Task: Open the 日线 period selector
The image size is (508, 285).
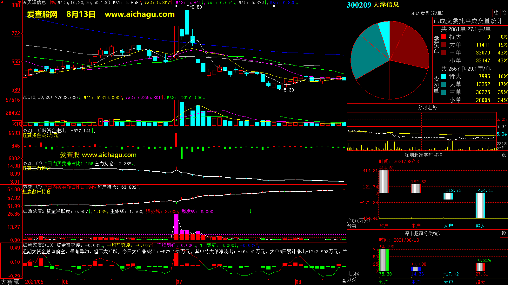Action: pos(51,3)
